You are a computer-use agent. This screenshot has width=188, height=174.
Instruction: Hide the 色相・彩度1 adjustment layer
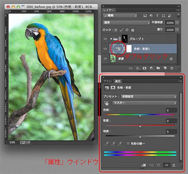click(105, 49)
